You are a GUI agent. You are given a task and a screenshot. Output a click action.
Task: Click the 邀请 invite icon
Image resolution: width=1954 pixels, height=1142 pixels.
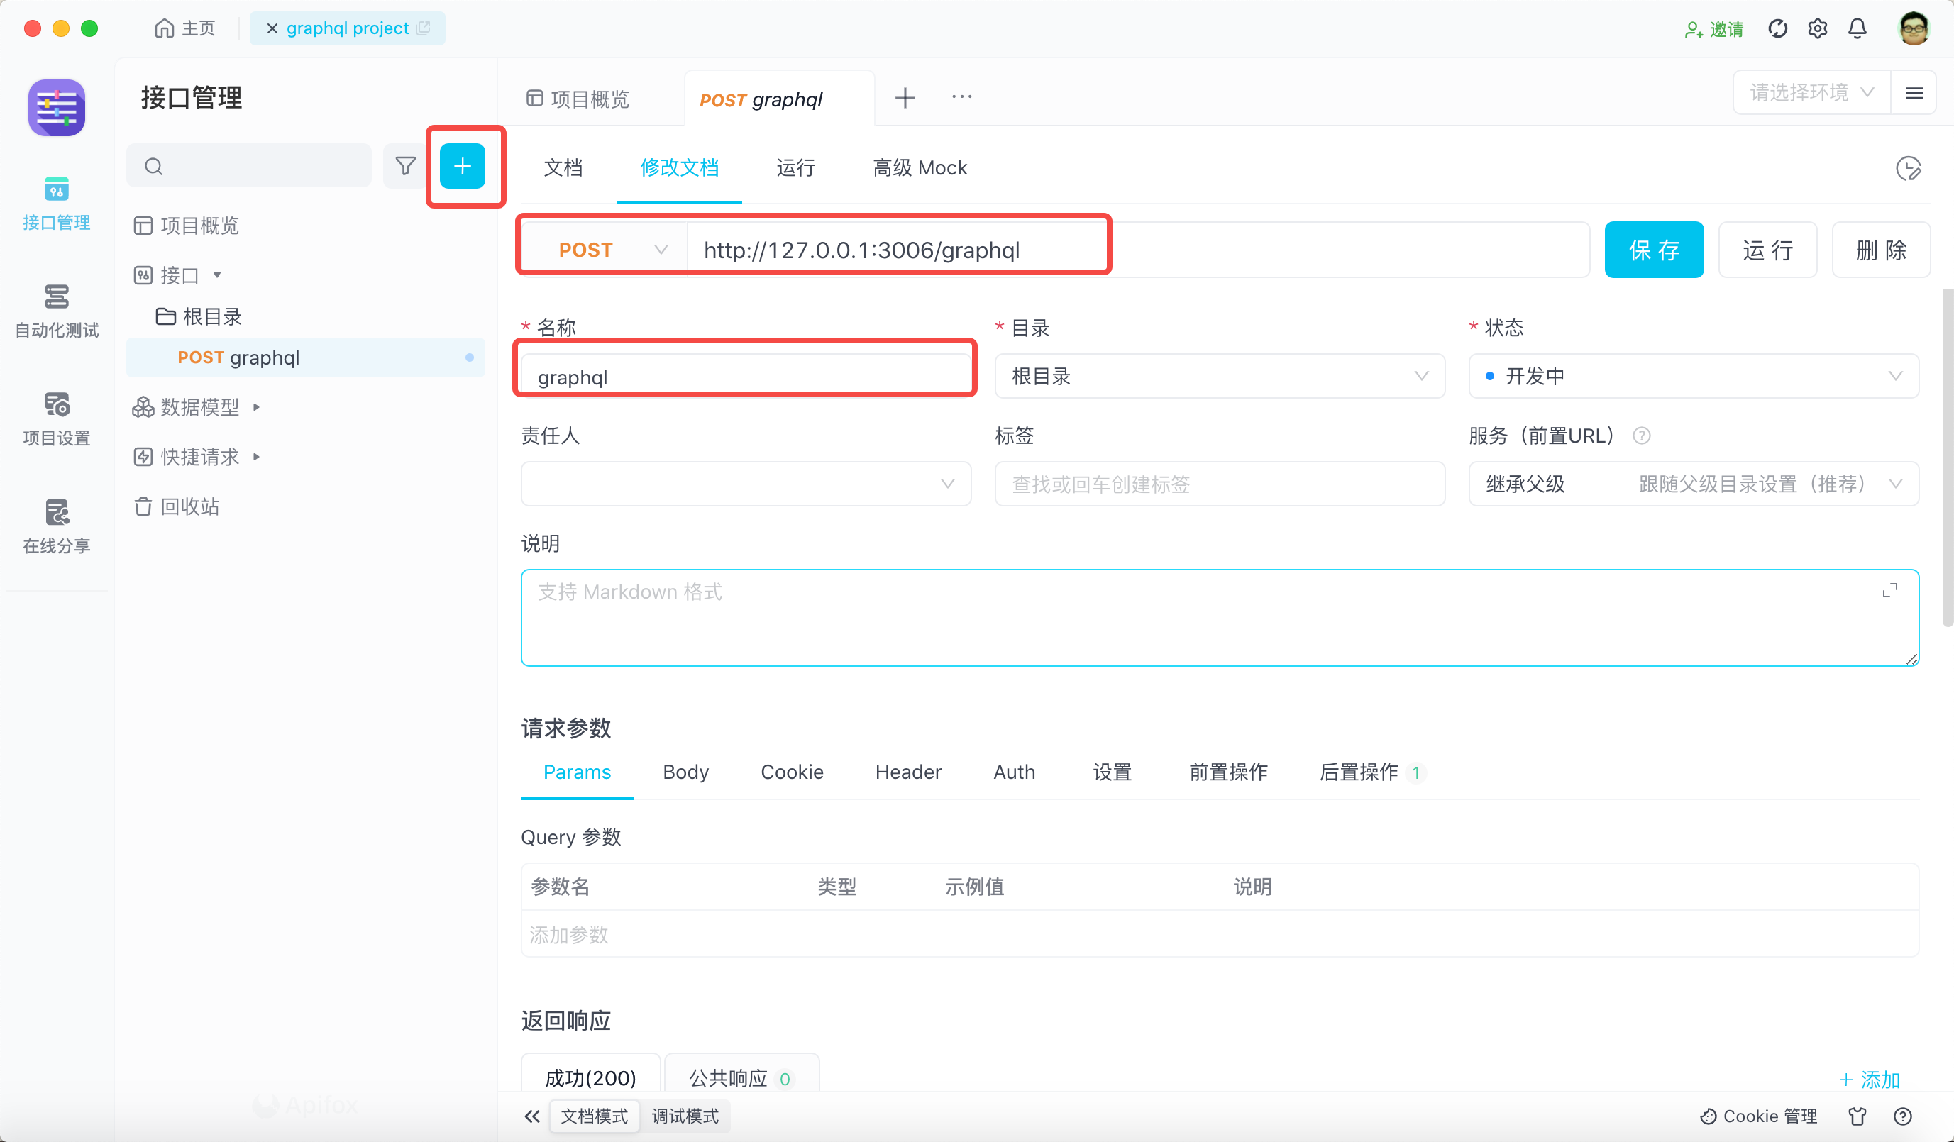pos(1713,28)
